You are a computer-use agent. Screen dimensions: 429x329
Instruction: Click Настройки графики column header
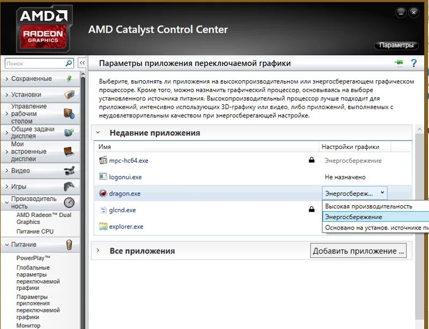(355, 147)
